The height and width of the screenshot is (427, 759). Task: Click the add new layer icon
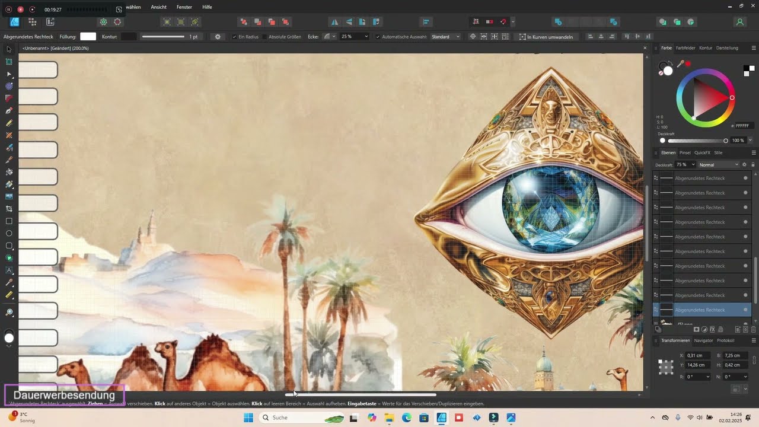coord(738,329)
